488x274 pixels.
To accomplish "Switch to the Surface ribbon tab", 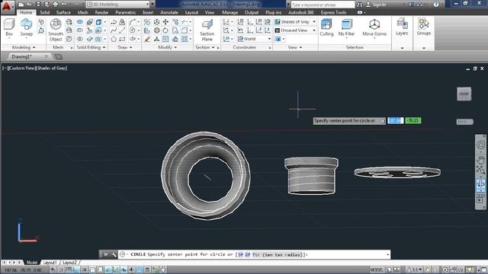I will [63, 12].
